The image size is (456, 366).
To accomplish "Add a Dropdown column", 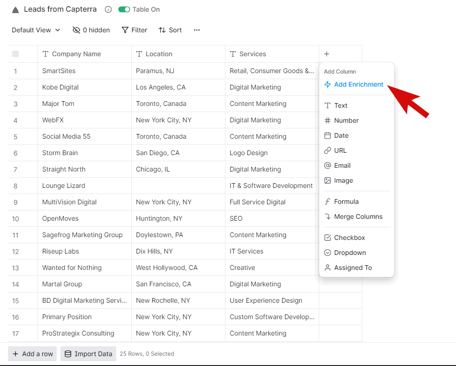I will point(357,253).
